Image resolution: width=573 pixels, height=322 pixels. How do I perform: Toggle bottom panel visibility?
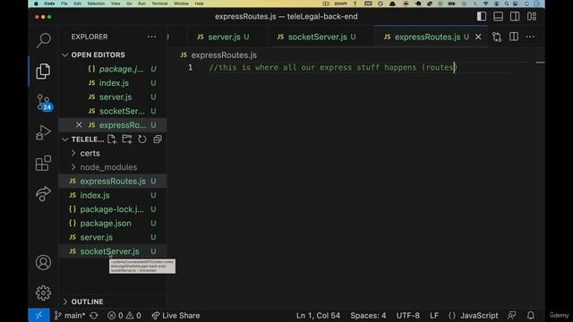click(498, 16)
